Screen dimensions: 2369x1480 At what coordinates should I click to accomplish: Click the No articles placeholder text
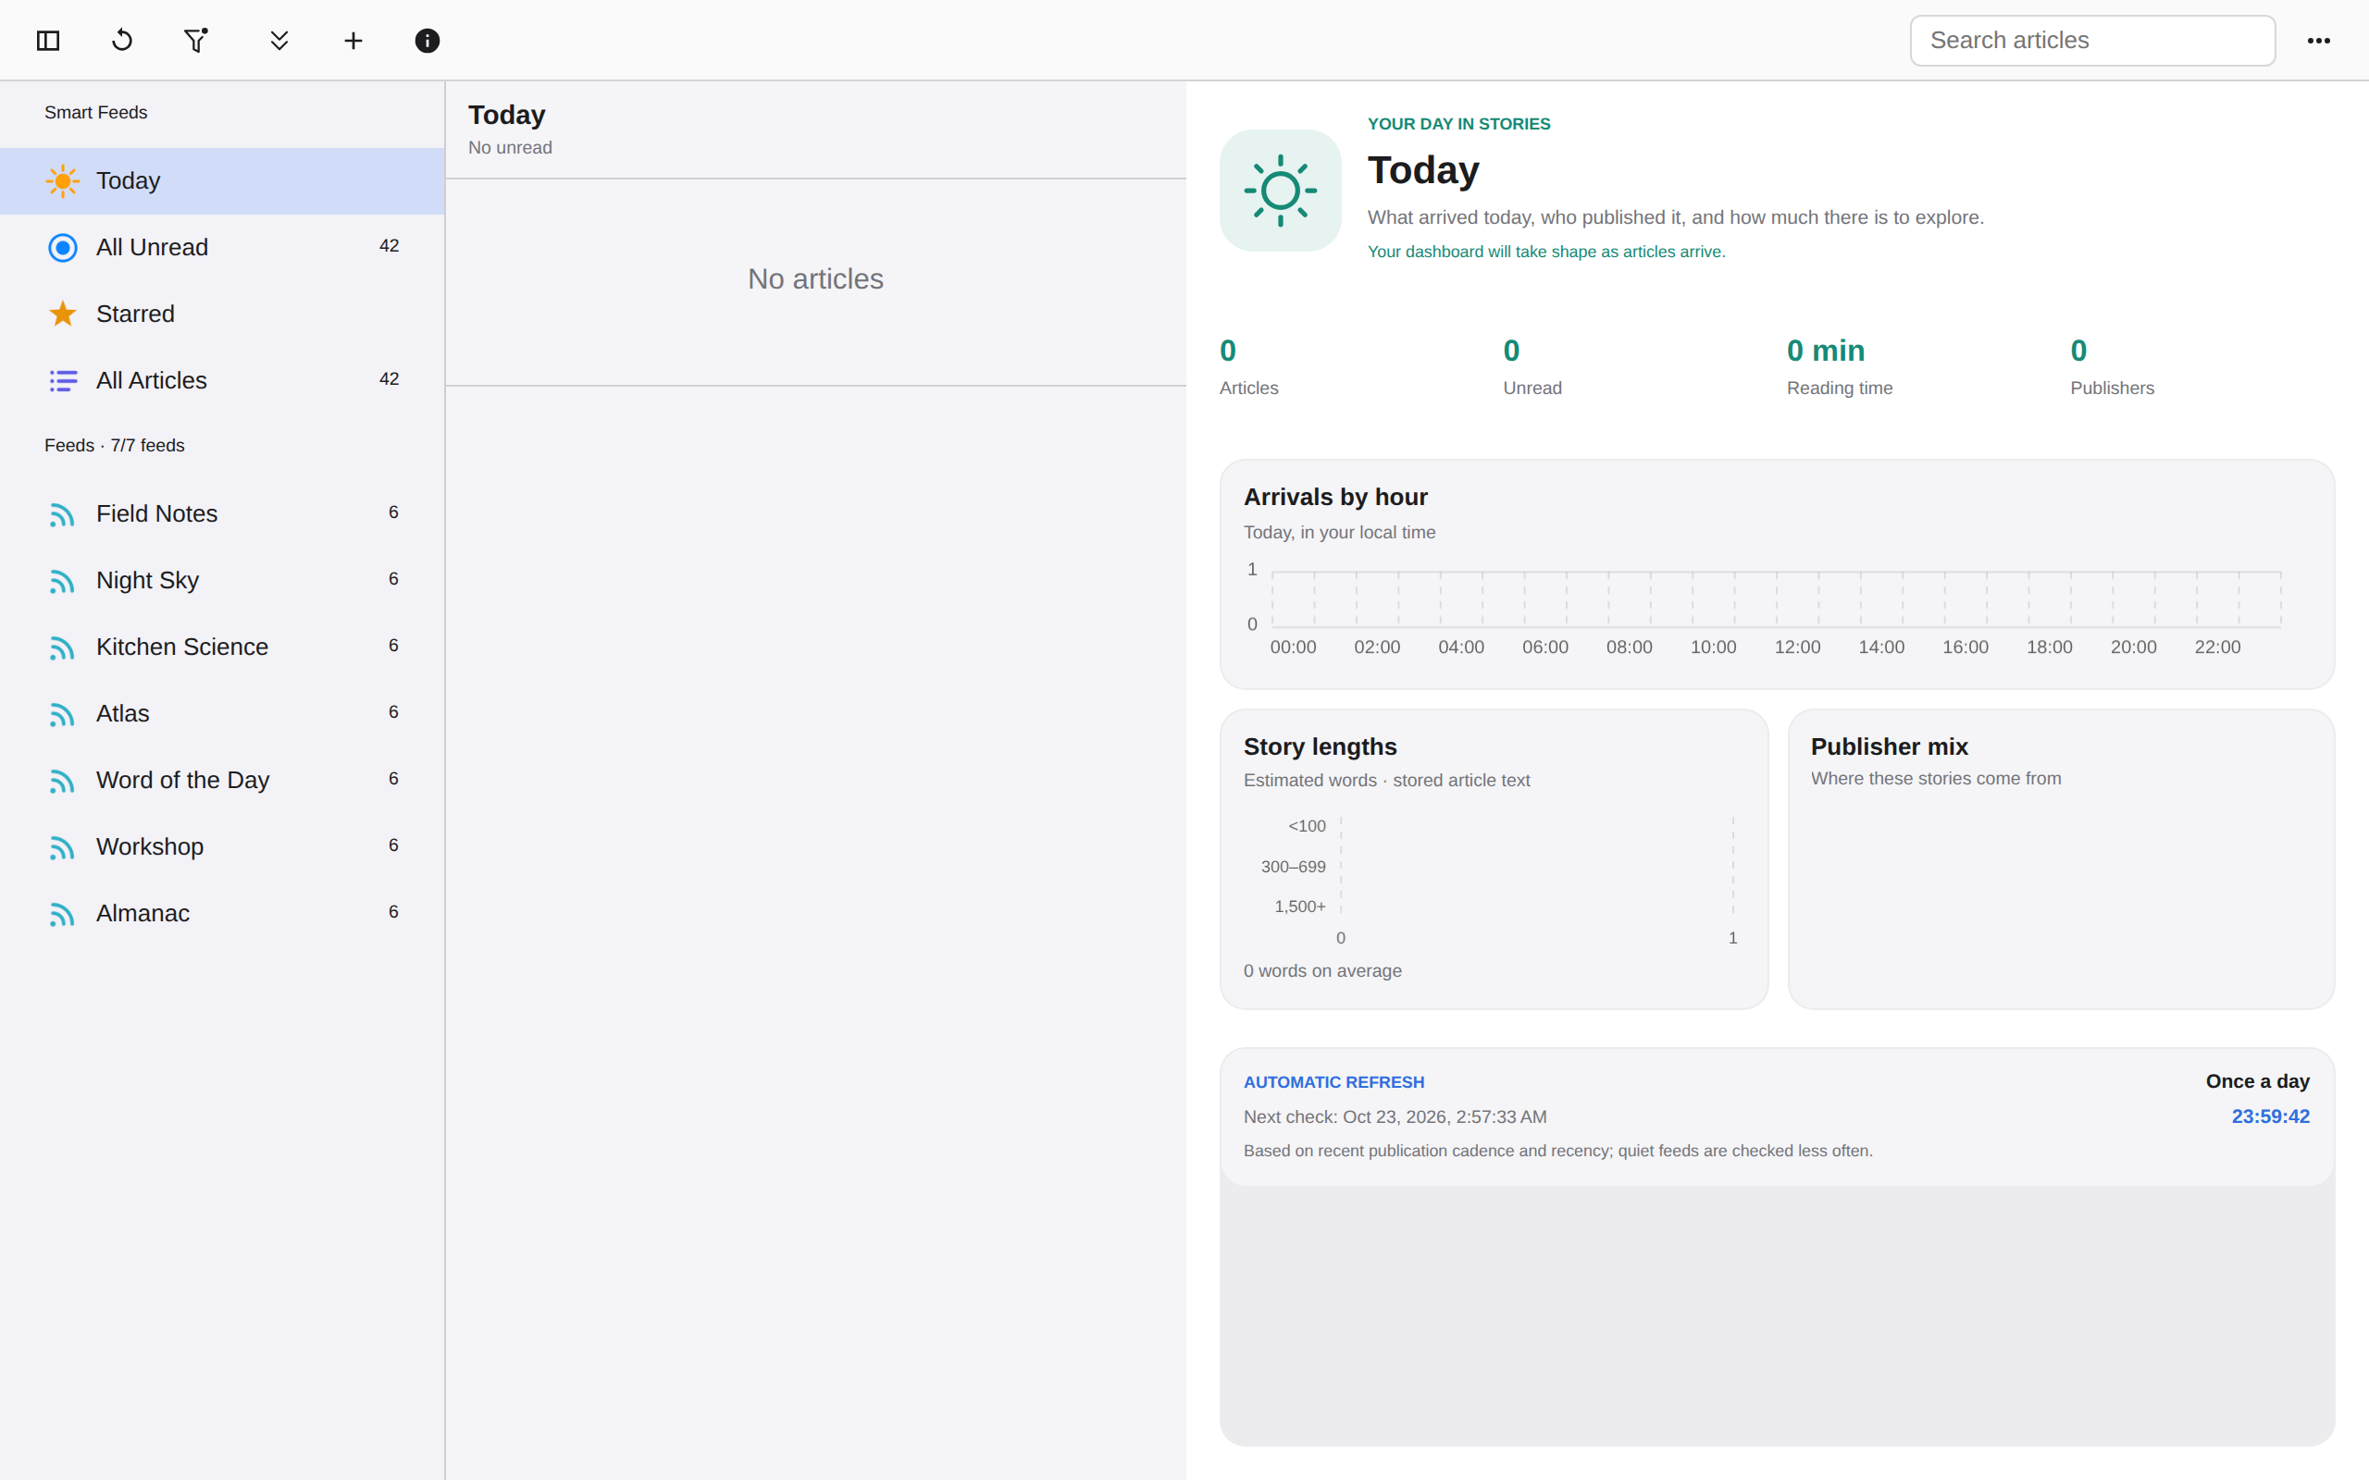815,279
